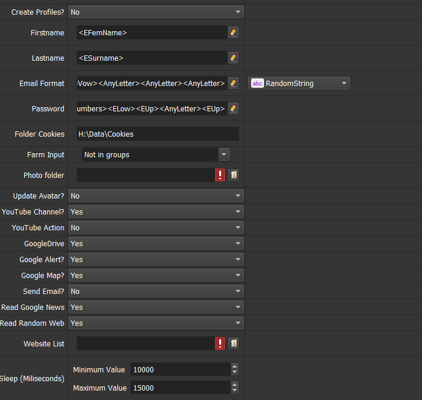This screenshot has width=422, height=400.
Task: Click the empty Photo folder field
Action: point(146,175)
